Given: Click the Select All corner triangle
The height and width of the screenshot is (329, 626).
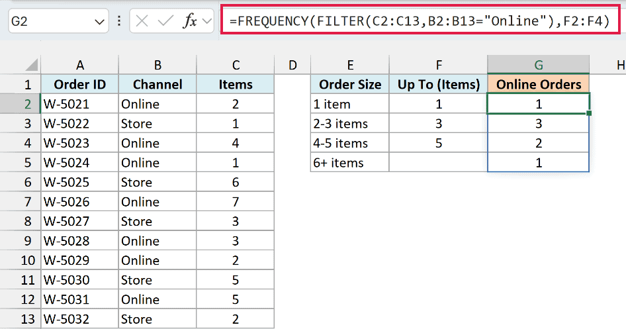Looking at the screenshot, I should pos(31,65).
